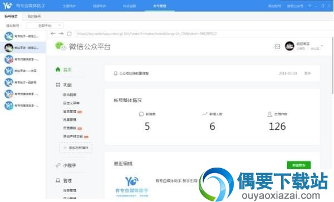Click the 添加账号 label in filter row
The width and height of the screenshot is (334, 202).
(13, 26)
